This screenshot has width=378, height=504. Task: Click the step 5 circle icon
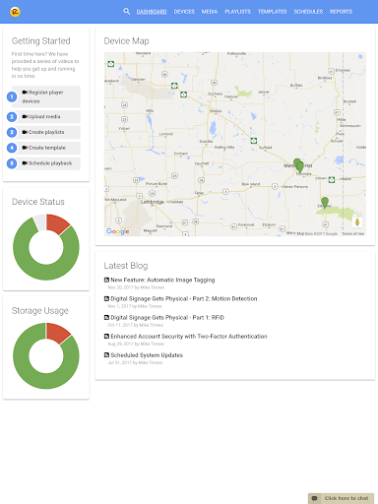coord(12,163)
